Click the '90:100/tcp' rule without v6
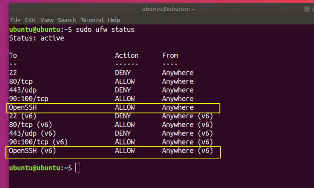This screenshot has height=188, width=314. point(29,99)
